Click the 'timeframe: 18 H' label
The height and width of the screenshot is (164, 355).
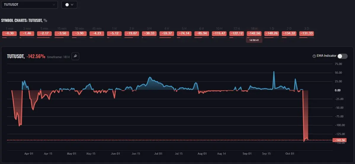pyautogui.click(x=58, y=57)
